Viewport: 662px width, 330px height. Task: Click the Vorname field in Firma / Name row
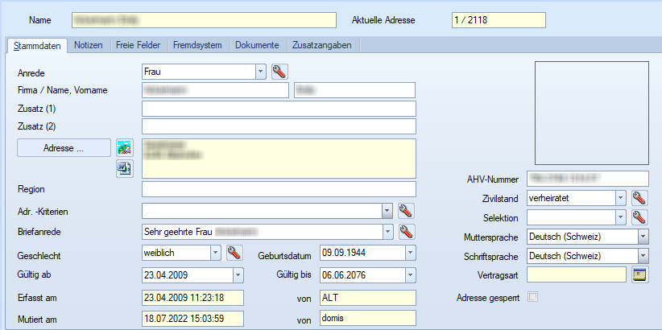point(355,90)
